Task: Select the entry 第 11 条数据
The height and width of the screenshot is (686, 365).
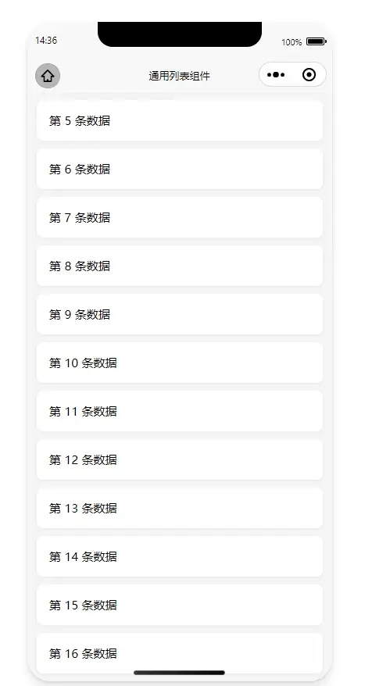Action: point(180,411)
